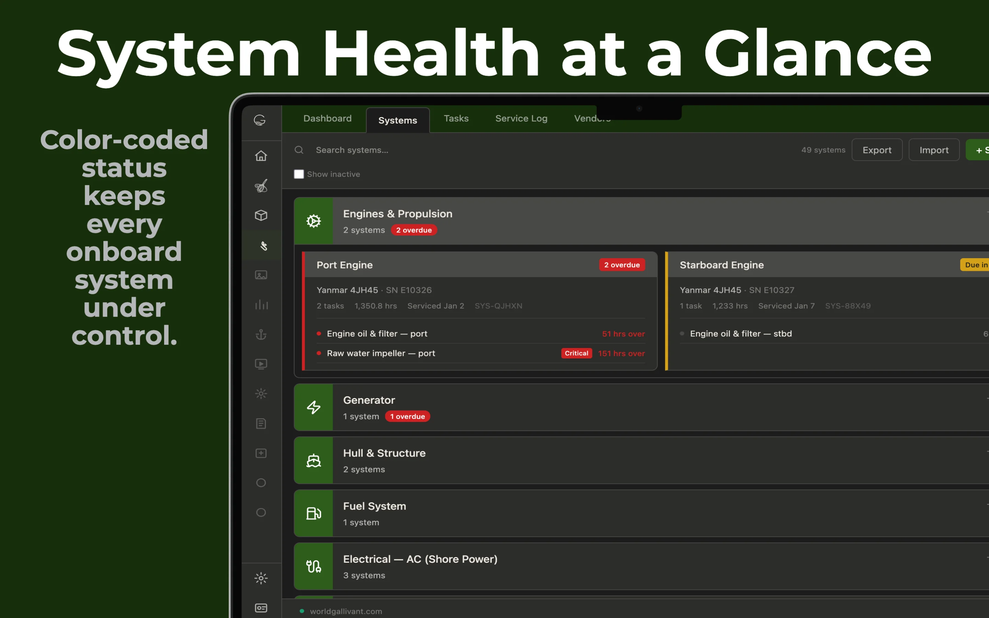The width and height of the screenshot is (989, 618).
Task: Click the Engines & Propulsion gear icon
Action: (x=314, y=221)
